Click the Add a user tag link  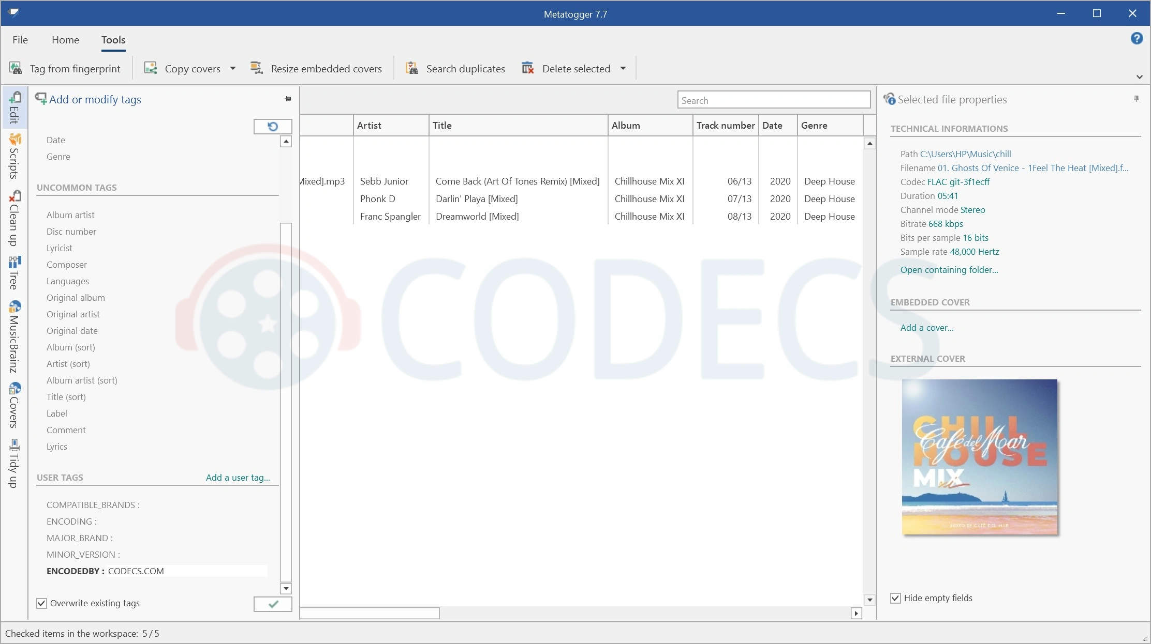pos(238,478)
